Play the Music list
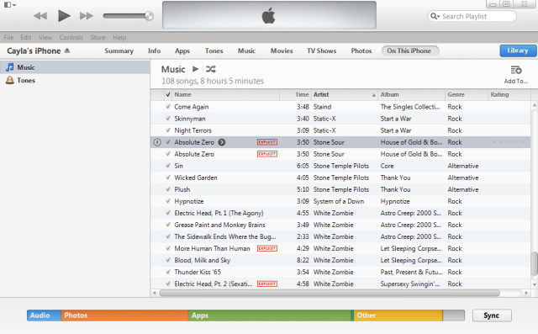Viewport: 538px width, 334px height. point(195,69)
